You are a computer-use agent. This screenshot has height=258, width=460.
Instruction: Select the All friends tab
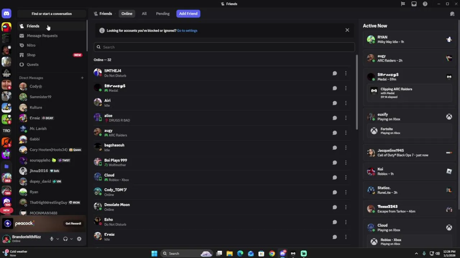tap(144, 14)
